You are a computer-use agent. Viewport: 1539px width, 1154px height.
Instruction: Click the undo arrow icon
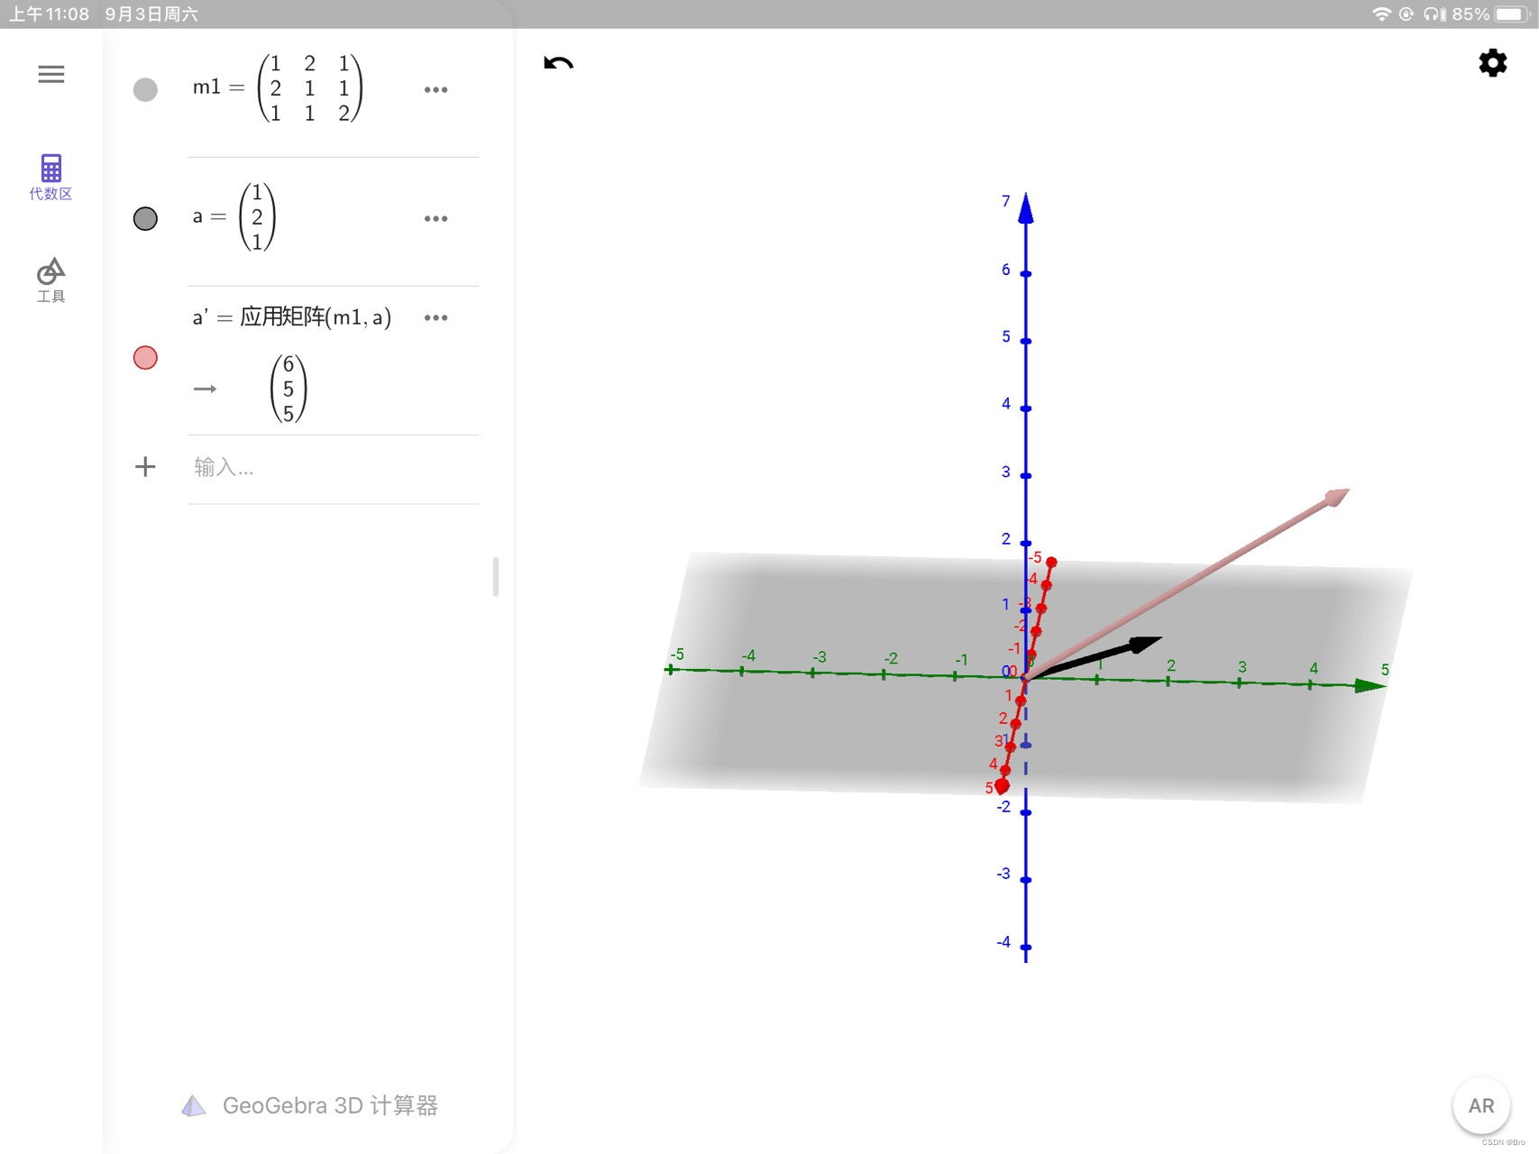pyautogui.click(x=558, y=63)
